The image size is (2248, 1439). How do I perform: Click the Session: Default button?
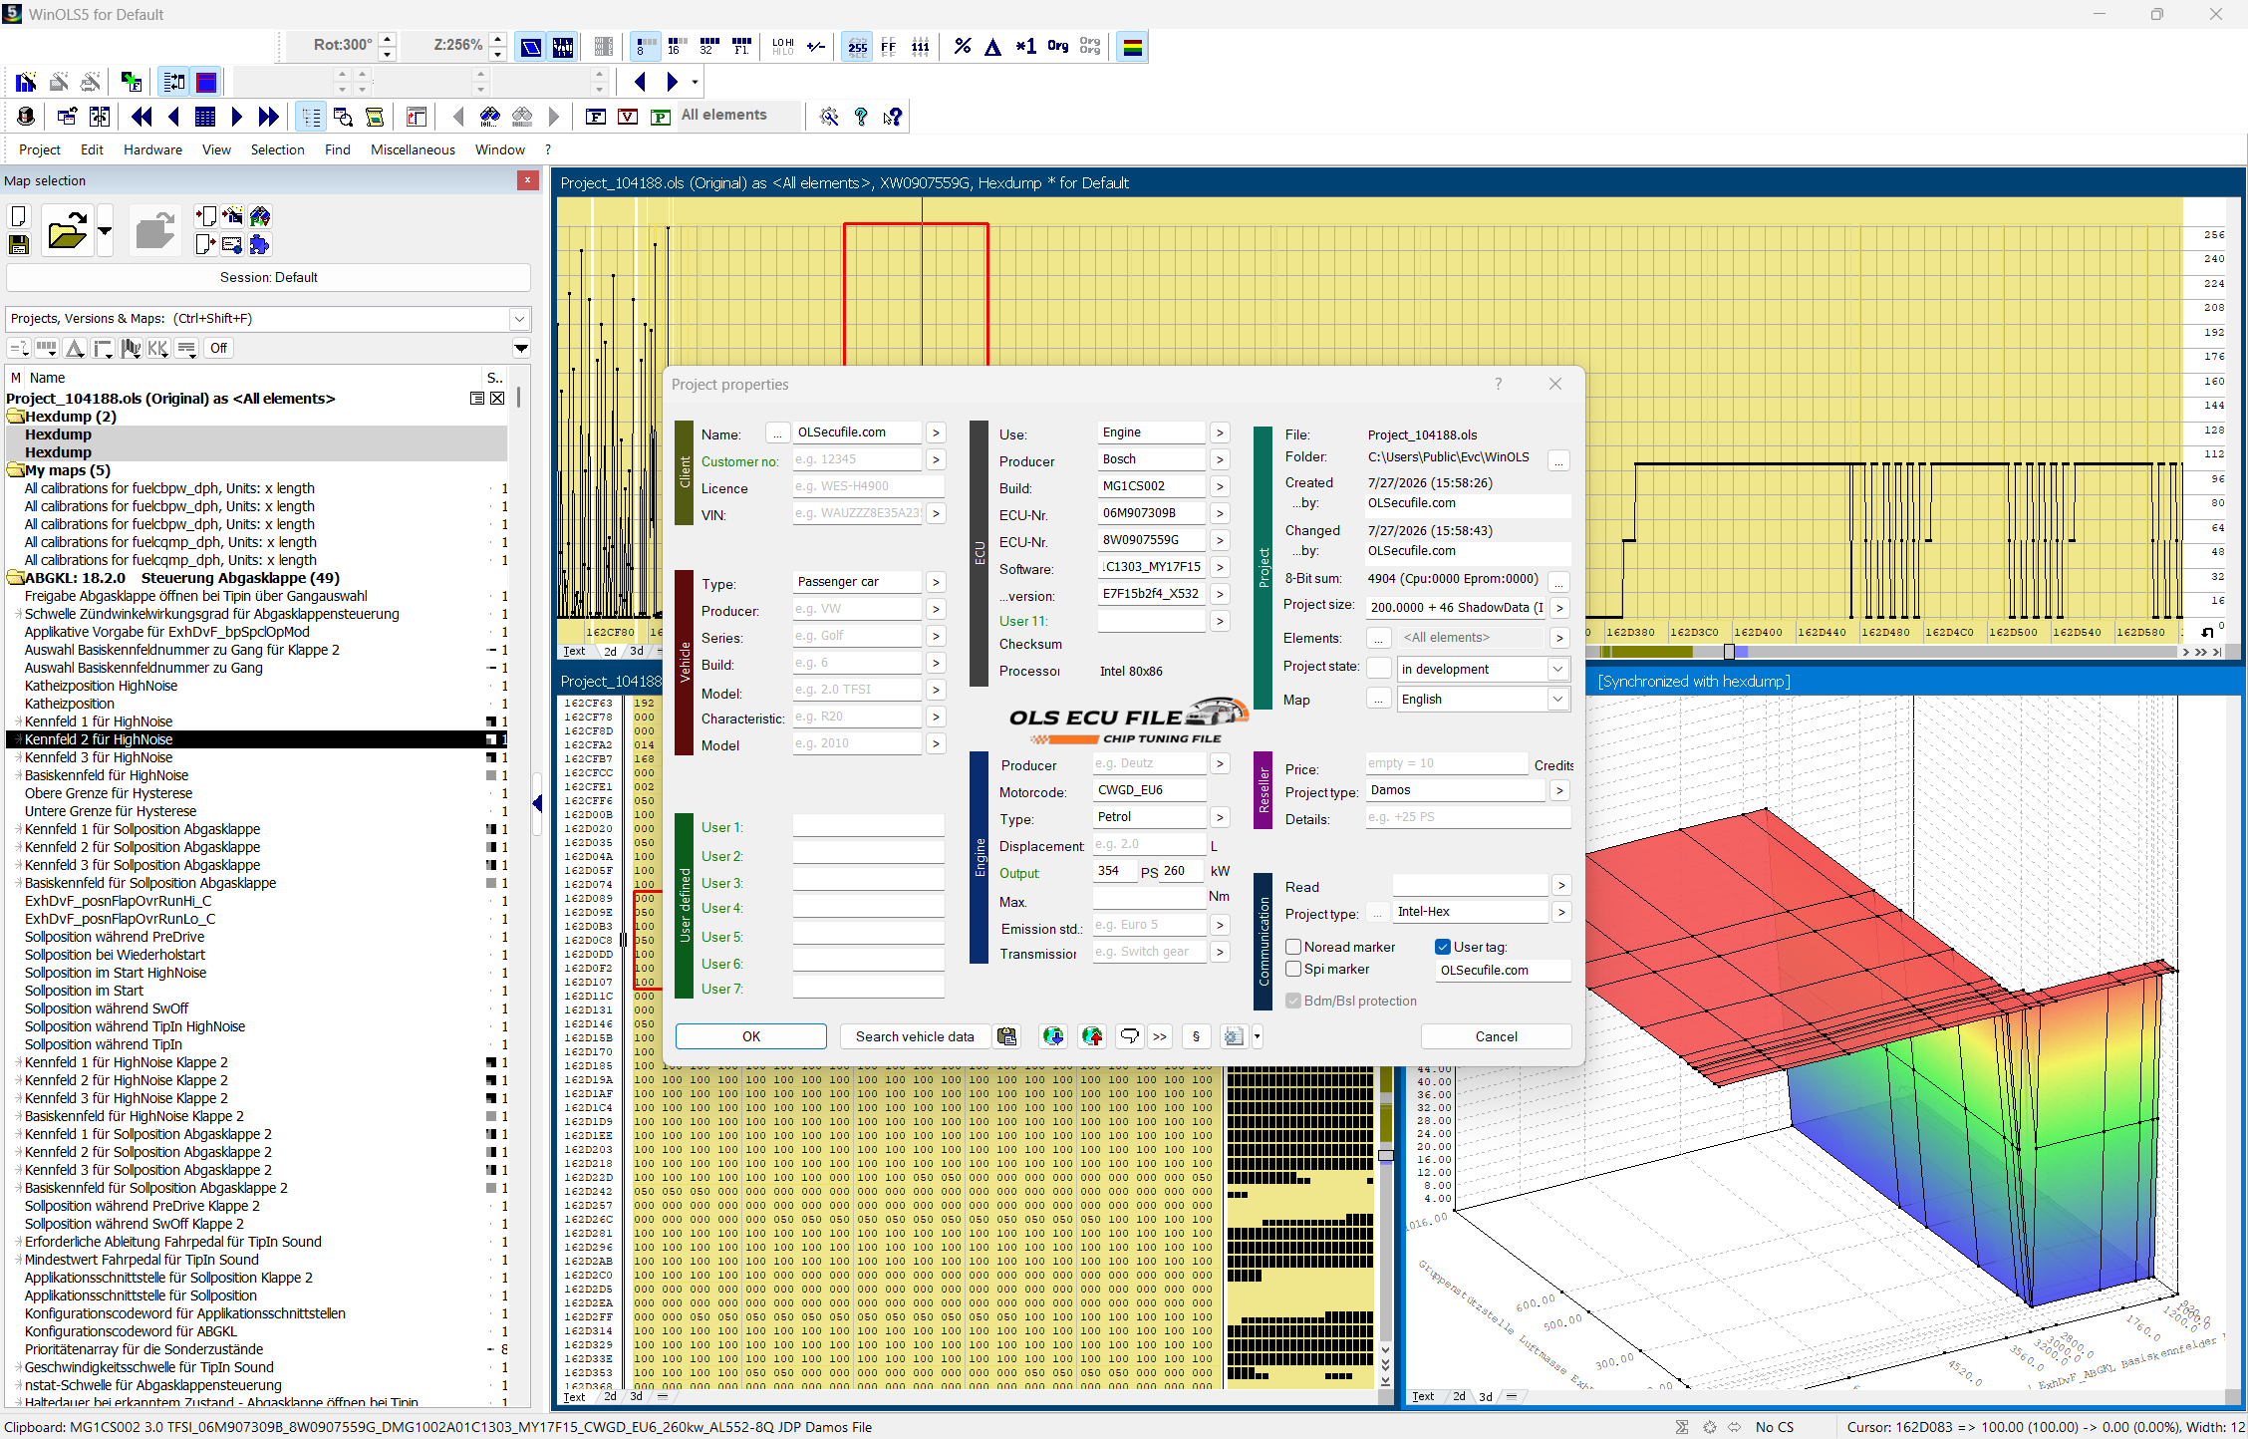click(x=268, y=277)
